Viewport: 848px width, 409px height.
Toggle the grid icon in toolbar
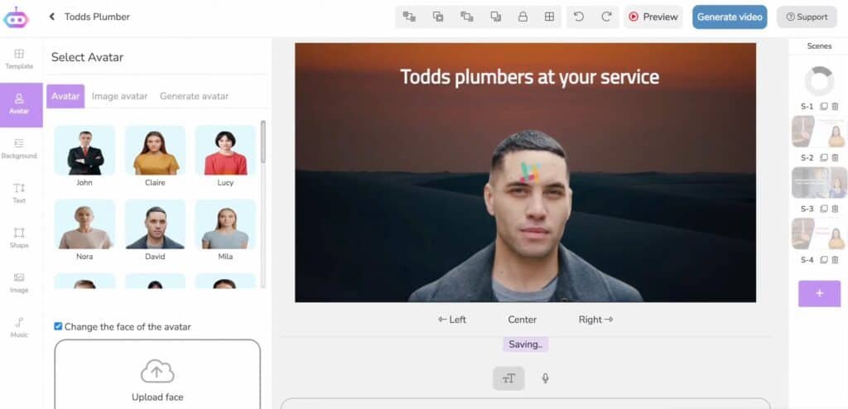pos(549,17)
